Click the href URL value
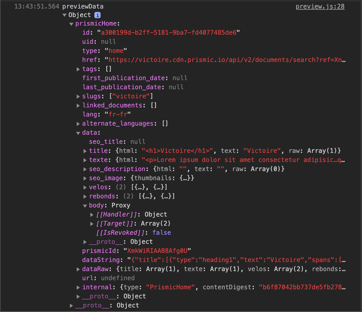The height and width of the screenshot is (312, 362). 225,60
